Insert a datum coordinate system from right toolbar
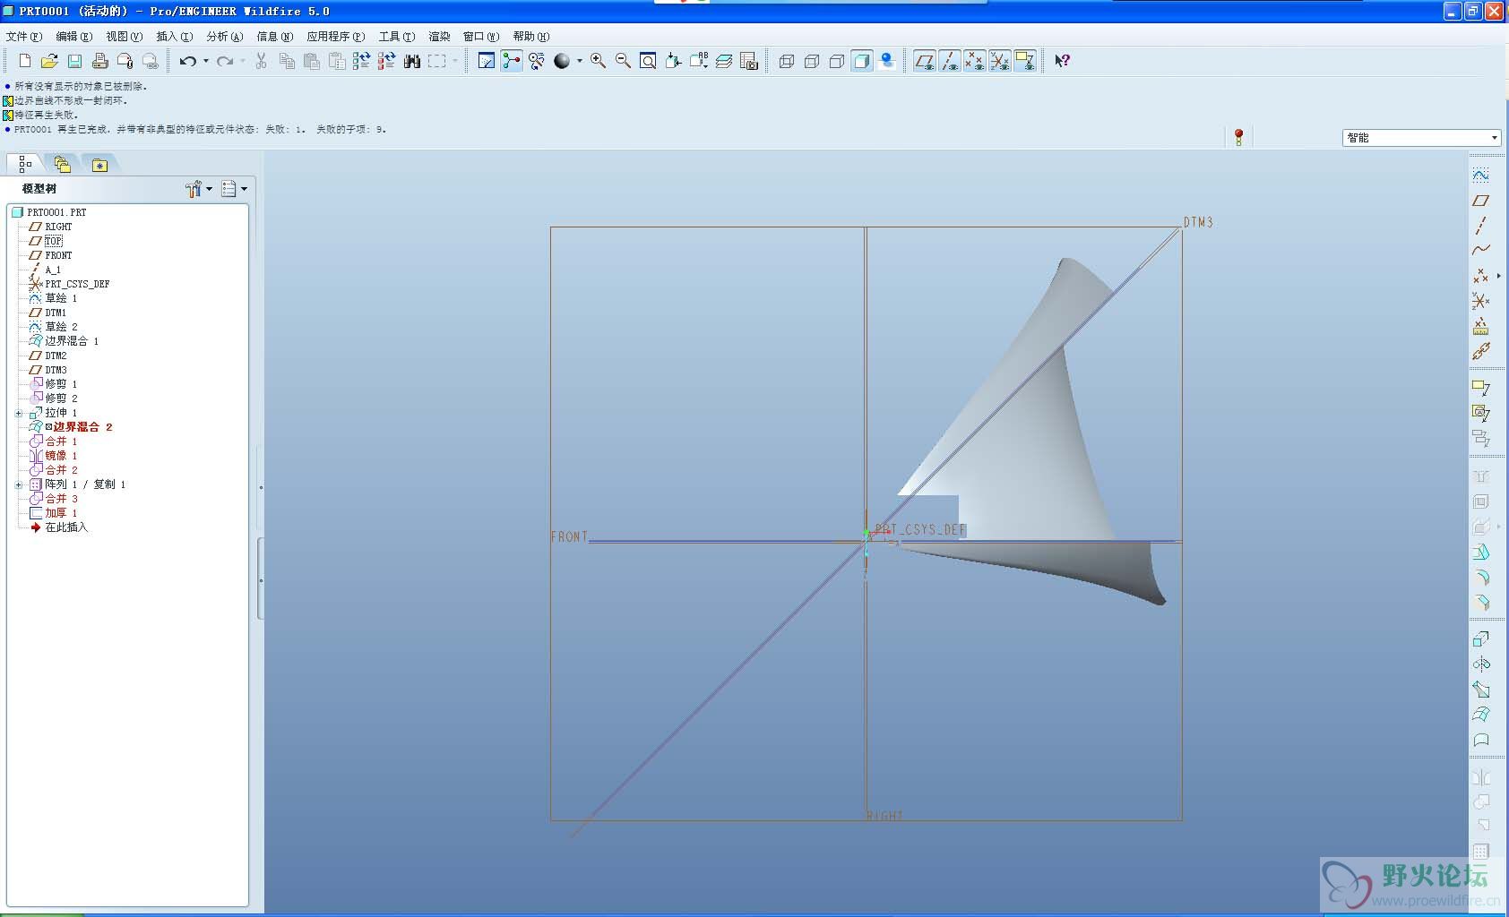This screenshot has height=917, width=1509. click(1481, 301)
